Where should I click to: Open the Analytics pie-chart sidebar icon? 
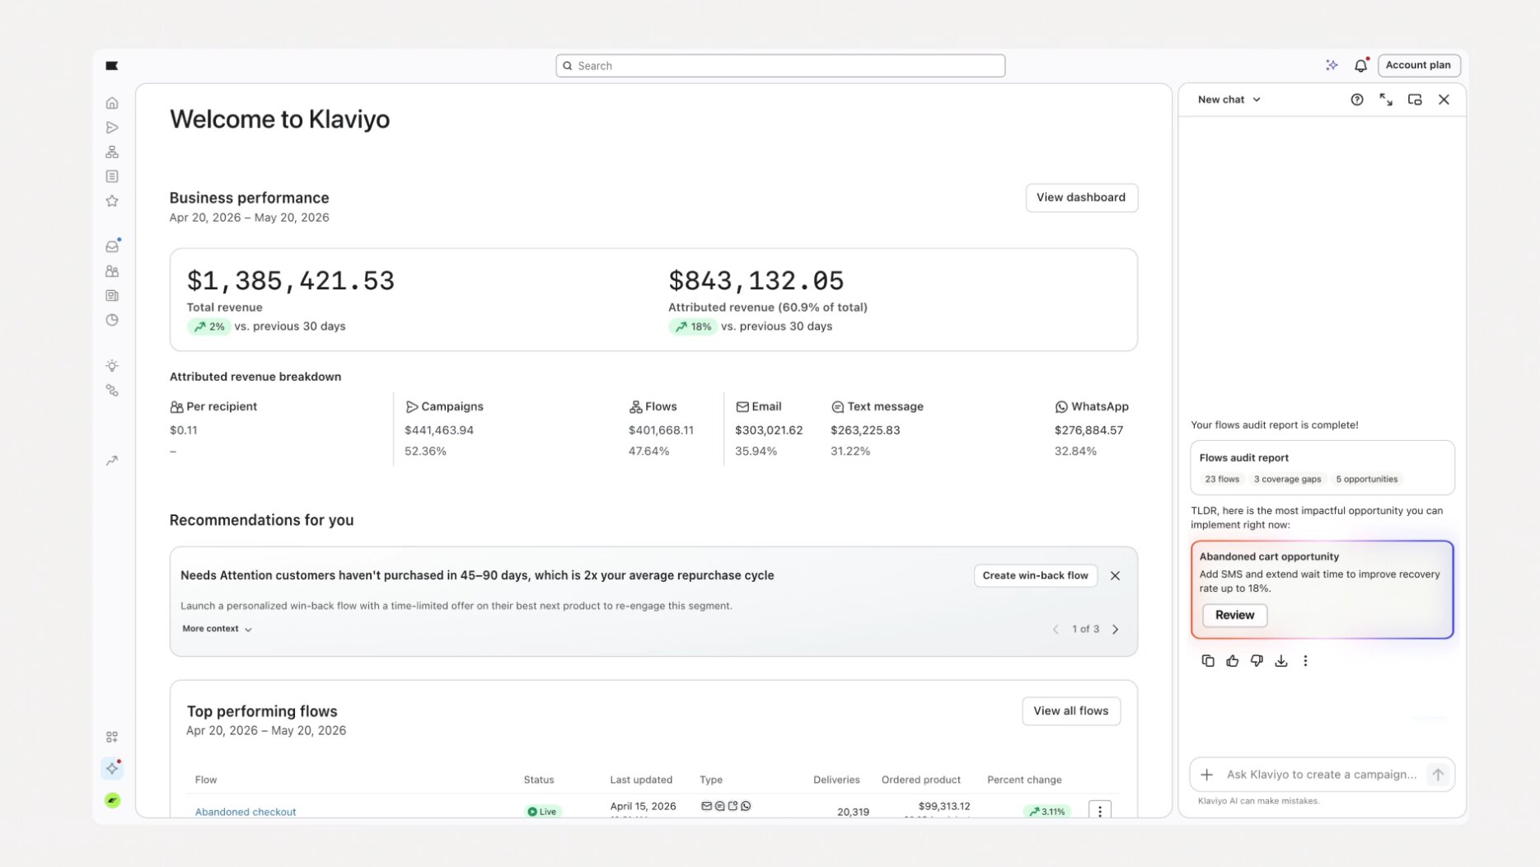[112, 321]
